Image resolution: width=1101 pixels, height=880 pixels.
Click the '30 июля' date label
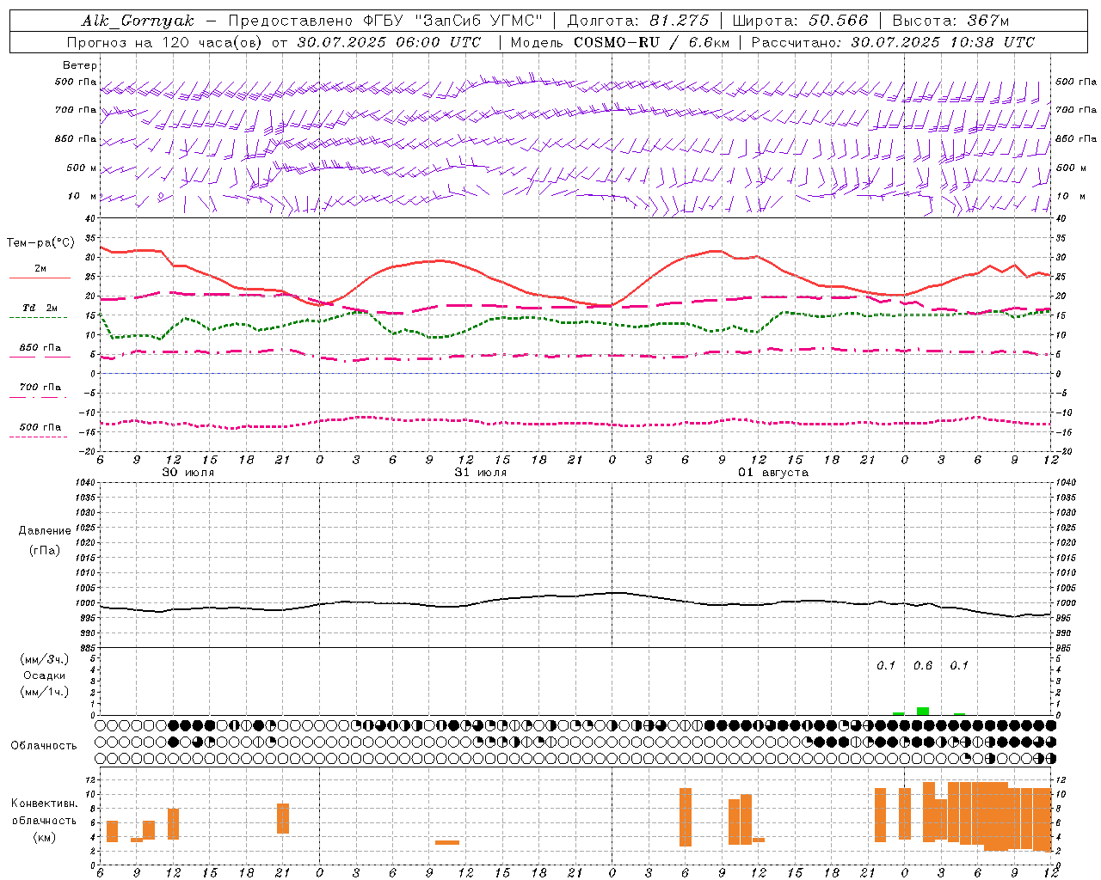[x=188, y=473]
